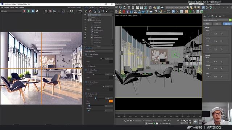The height and width of the screenshot is (130, 232).
Task: Disable the Custom Grid checkbox
Action: (x=88, y=94)
